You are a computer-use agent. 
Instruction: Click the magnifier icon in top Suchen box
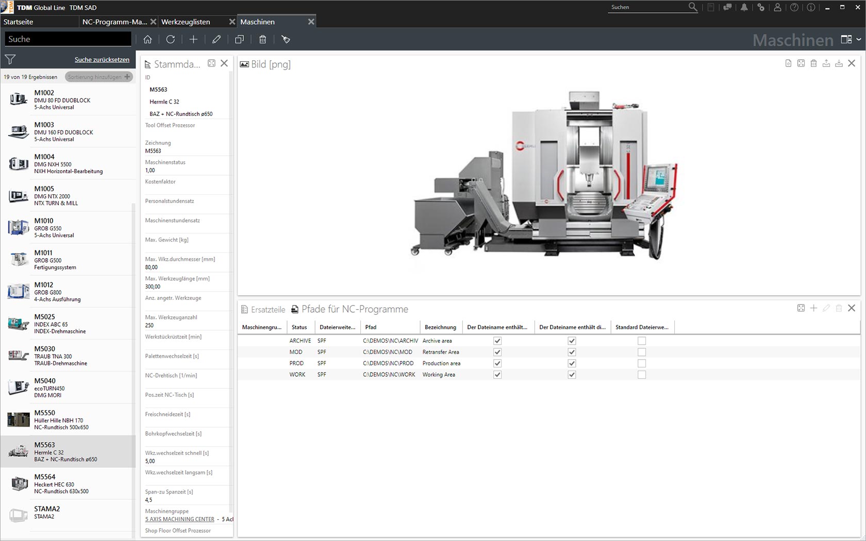point(693,7)
